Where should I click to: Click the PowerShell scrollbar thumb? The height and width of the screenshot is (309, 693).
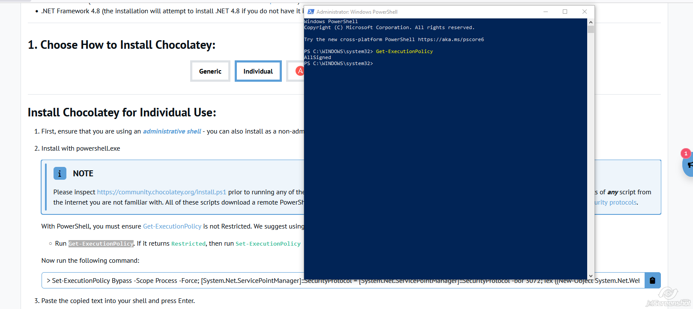point(591,30)
